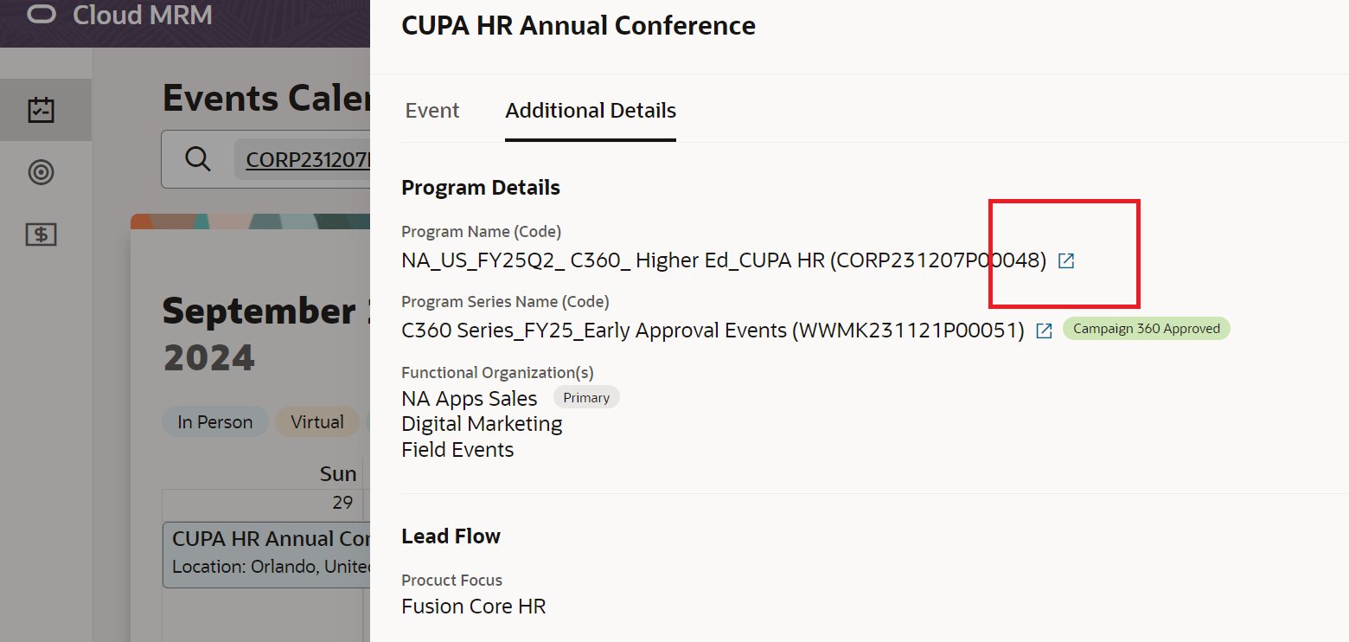Select the Additional Details tab
The width and height of the screenshot is (1349, 642).
pos(591,111)
